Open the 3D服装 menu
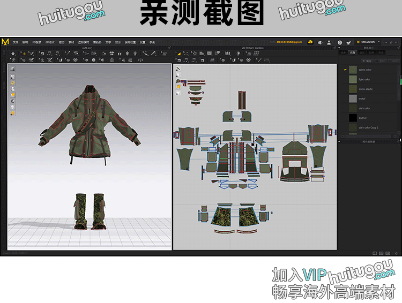Image resolution: width=402 pixels, height=303 pixels. 36,42
